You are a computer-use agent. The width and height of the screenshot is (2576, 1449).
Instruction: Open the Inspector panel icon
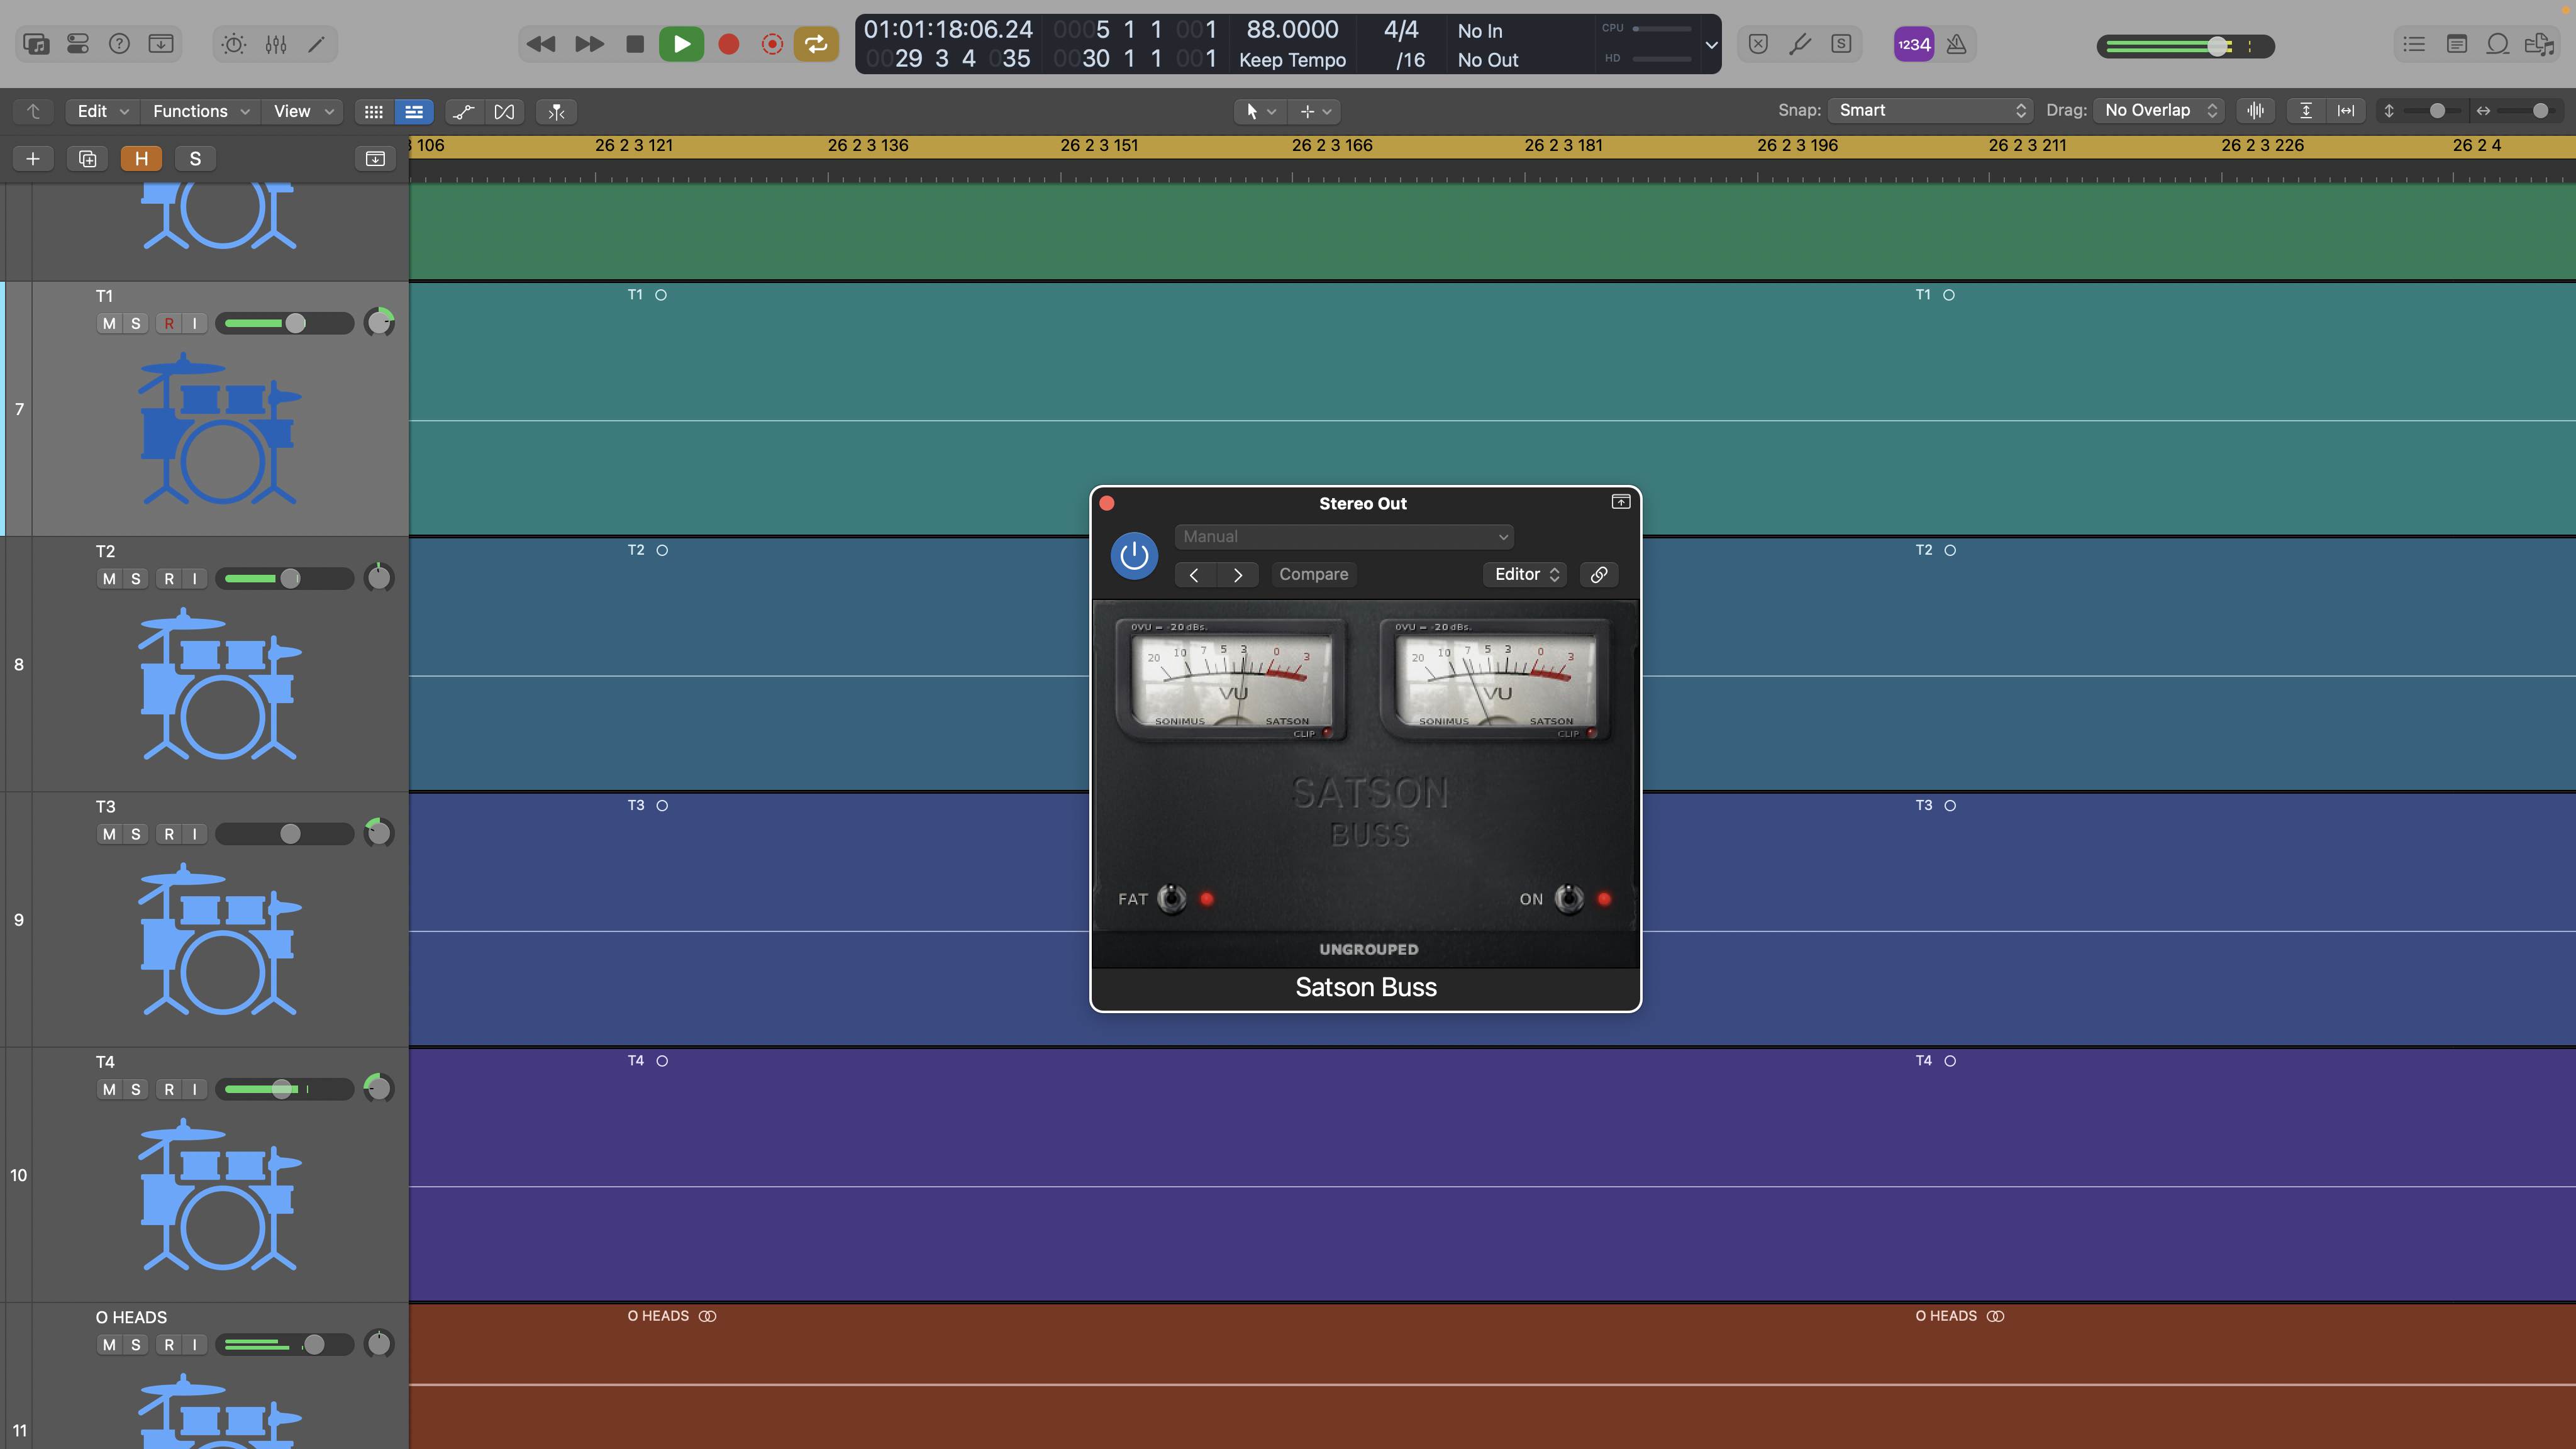tap(78, 44)
